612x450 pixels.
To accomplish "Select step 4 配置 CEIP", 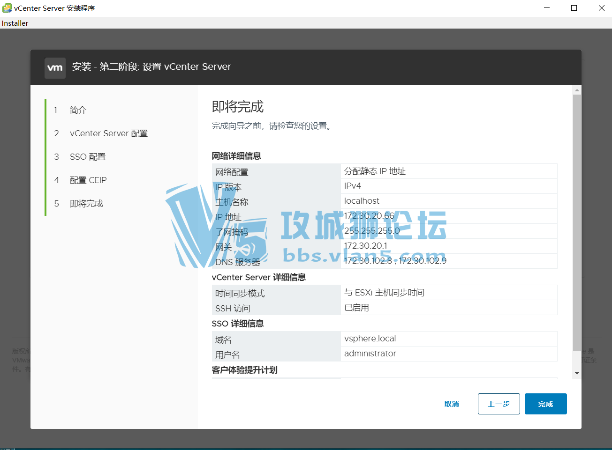I will [89, 180].
